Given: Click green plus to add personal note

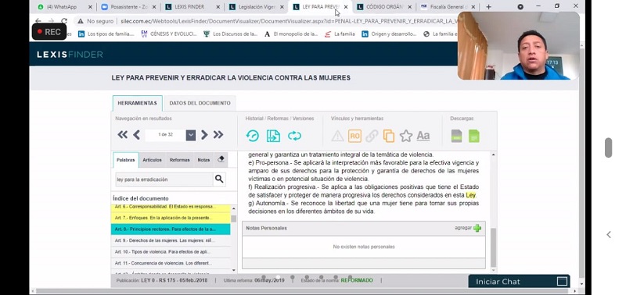Looking at the screenshot, I should (x=477, y=228).
